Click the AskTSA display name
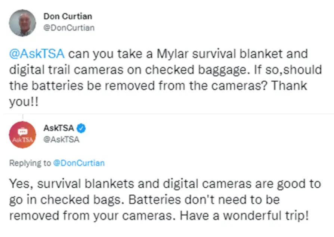The width and height of the screenshot is (334, 237). point(59,128)
